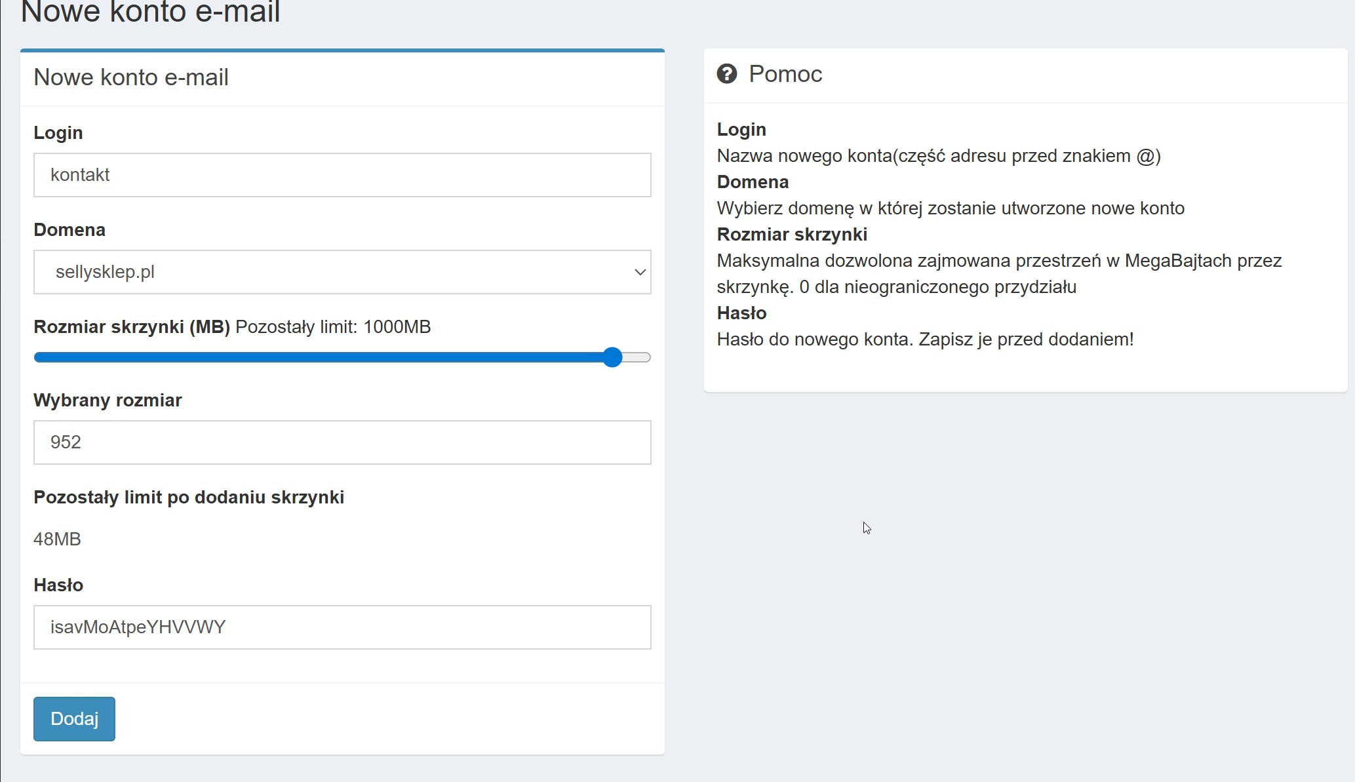Click the Domena label in the form
Image resolution: width=1355 pixels, height=782 pixels.
[x=69, y=229]
